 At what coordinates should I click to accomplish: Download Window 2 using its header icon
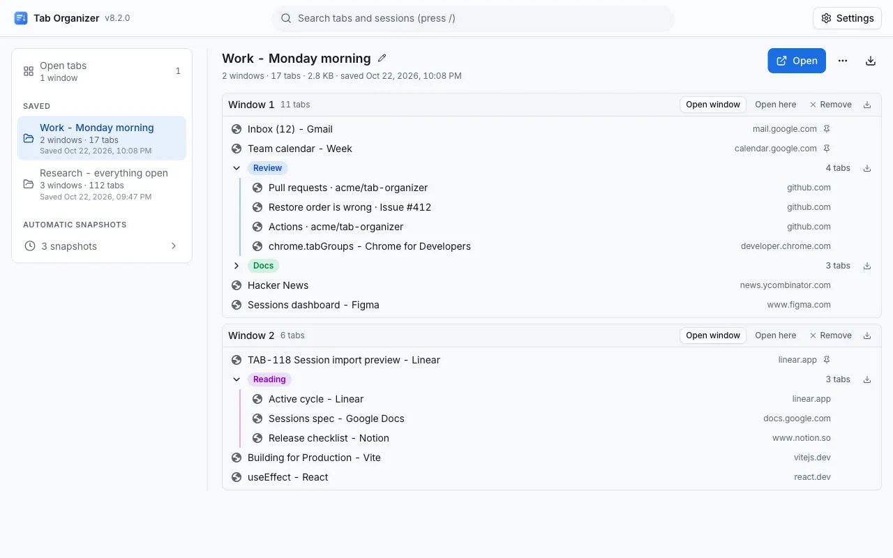pyautogui.click(x=867, y=335)
